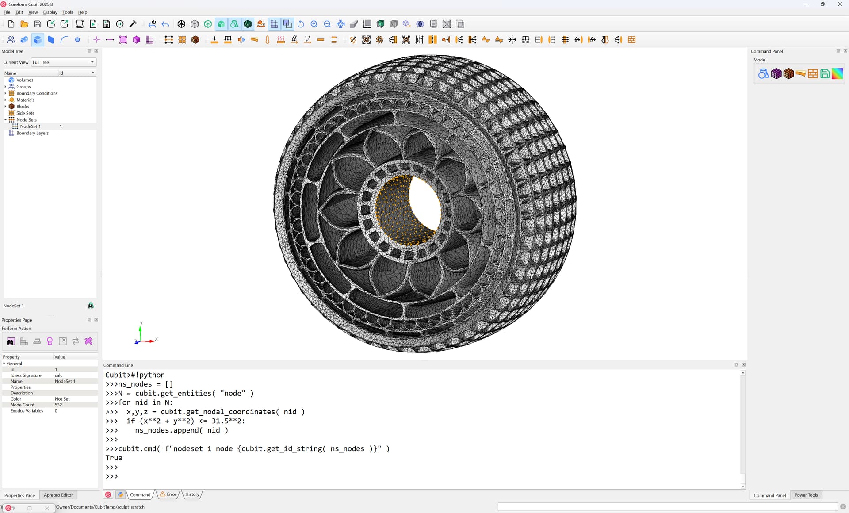Open the Tools menu

(67, 12)
